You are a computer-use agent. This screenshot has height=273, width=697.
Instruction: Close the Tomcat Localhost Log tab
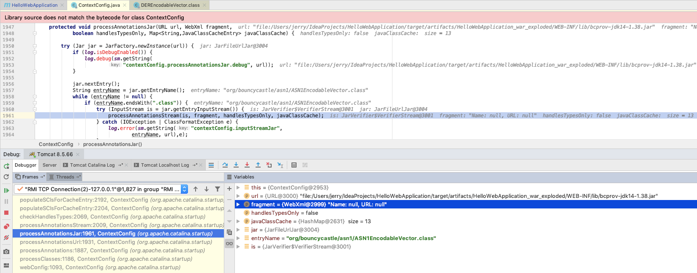click(201, 165)
